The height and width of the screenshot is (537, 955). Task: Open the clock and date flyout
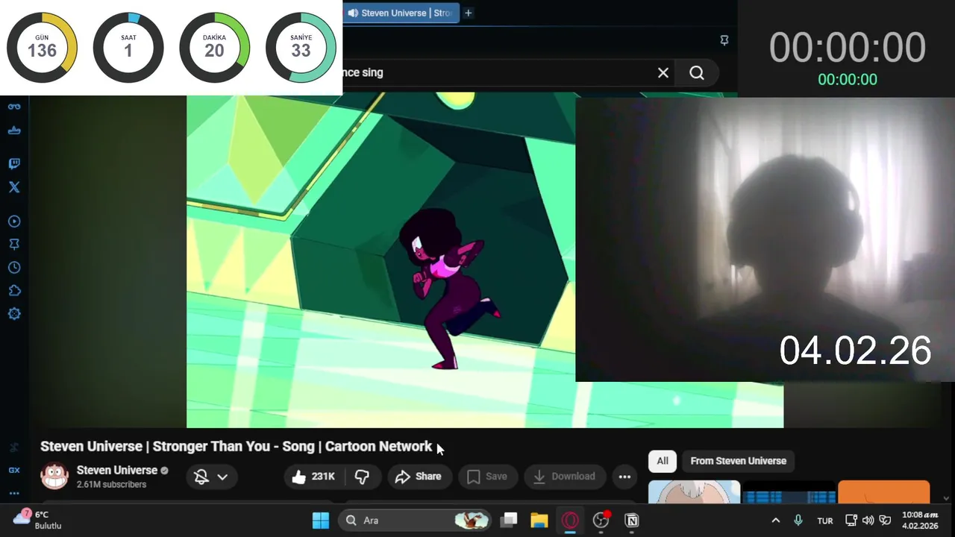pyautogui.click(x=920, y=521)
